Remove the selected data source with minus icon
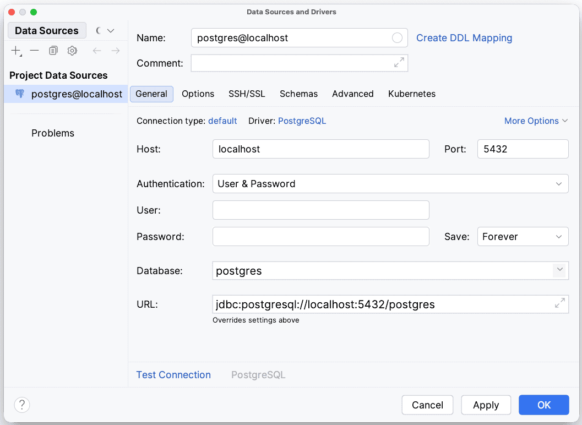 (35, 51)
